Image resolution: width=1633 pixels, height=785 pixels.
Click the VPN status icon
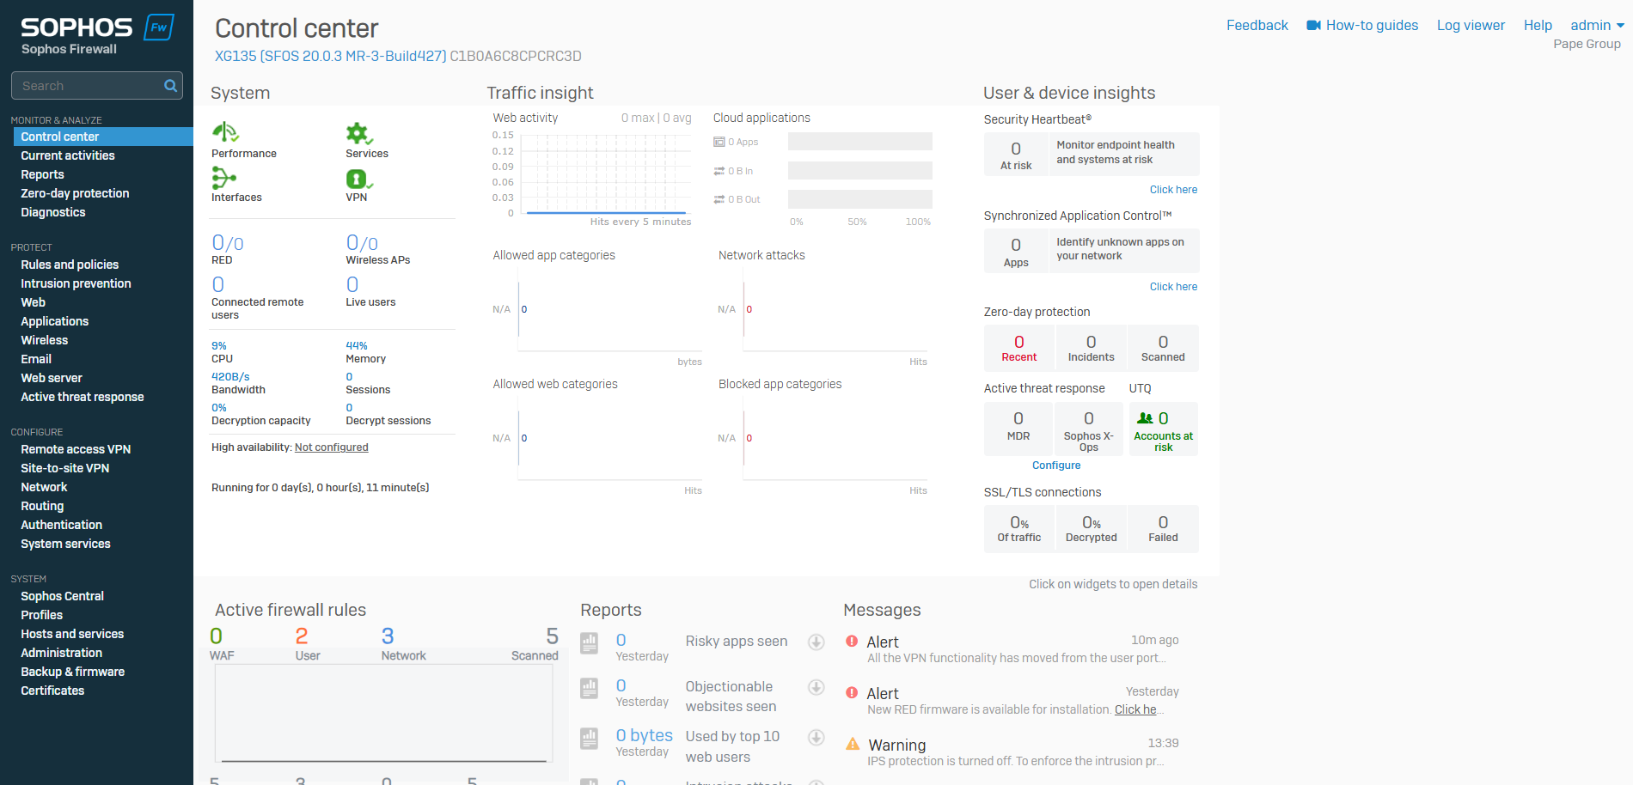[358, 179]
